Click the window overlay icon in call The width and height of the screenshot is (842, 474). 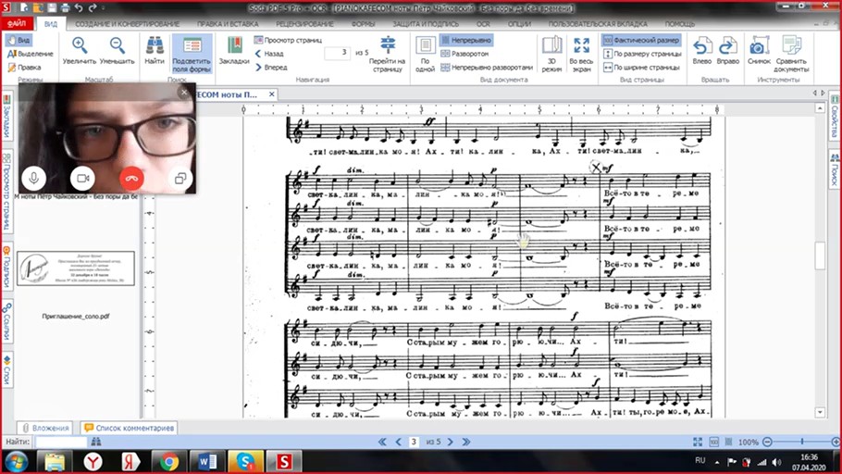click(180, 178)
